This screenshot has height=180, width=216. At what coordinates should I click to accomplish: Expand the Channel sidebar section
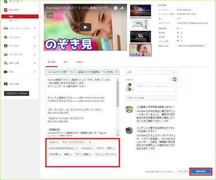click(x=35, y=46)
